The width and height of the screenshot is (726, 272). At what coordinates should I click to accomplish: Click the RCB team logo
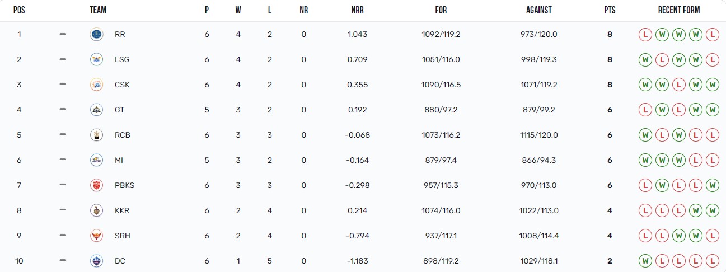pos(96,135)
